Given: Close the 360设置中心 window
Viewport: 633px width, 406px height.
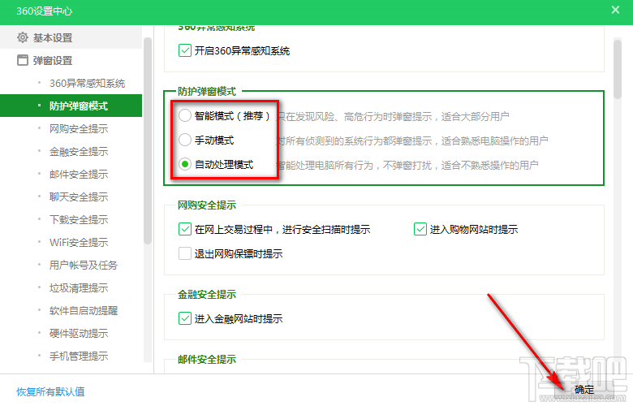Looking at the screenshot, I should coord(615,10).
